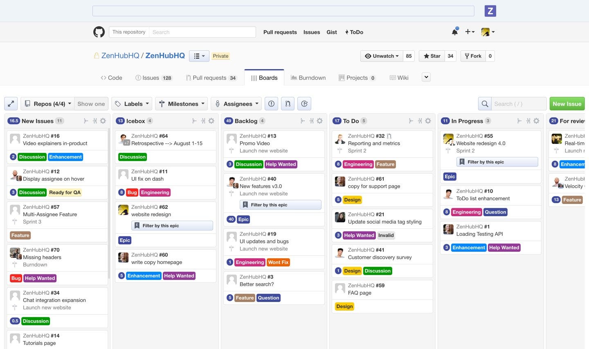Open the repository list dropdown button
The width and height of the screenshot is (589, 349).
tap(199, 56)
